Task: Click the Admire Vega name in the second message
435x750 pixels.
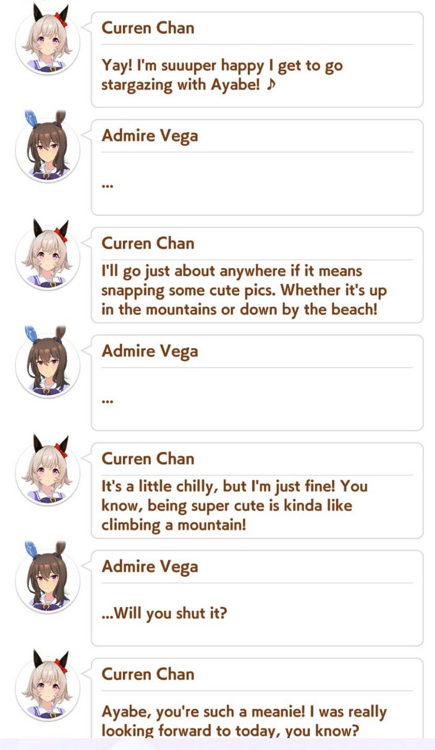Action: tap(150, 136)
